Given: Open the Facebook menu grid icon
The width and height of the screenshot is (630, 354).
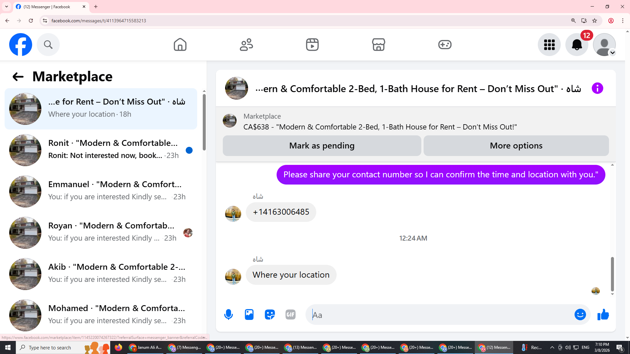Looking at the screenshot, I should [x=549, y=45].
